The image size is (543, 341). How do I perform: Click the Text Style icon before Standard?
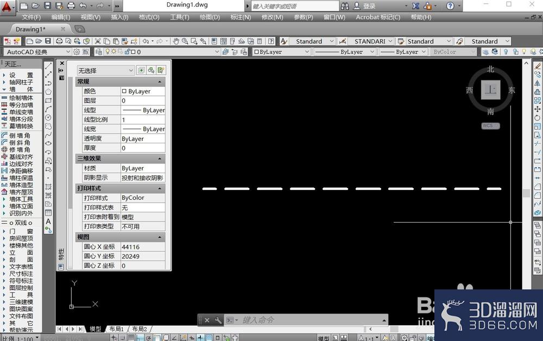coord(284,41)
